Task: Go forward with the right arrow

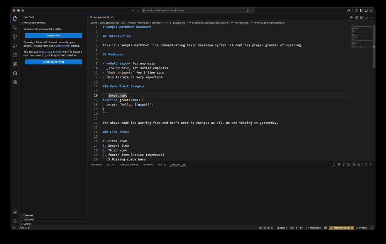Action: click(138, 10)
